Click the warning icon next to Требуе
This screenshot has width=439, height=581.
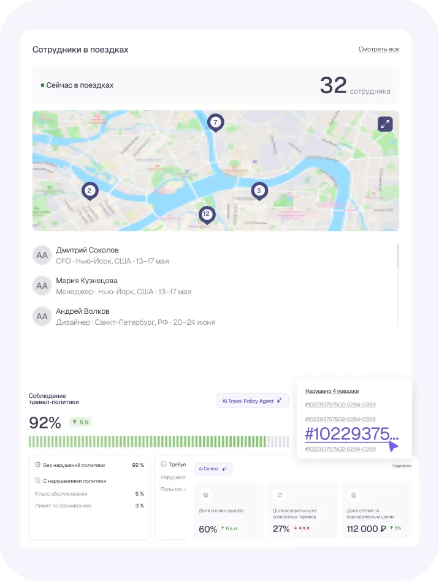(164, 464)
